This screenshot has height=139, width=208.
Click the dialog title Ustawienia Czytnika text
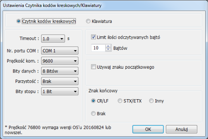(52, 5)
